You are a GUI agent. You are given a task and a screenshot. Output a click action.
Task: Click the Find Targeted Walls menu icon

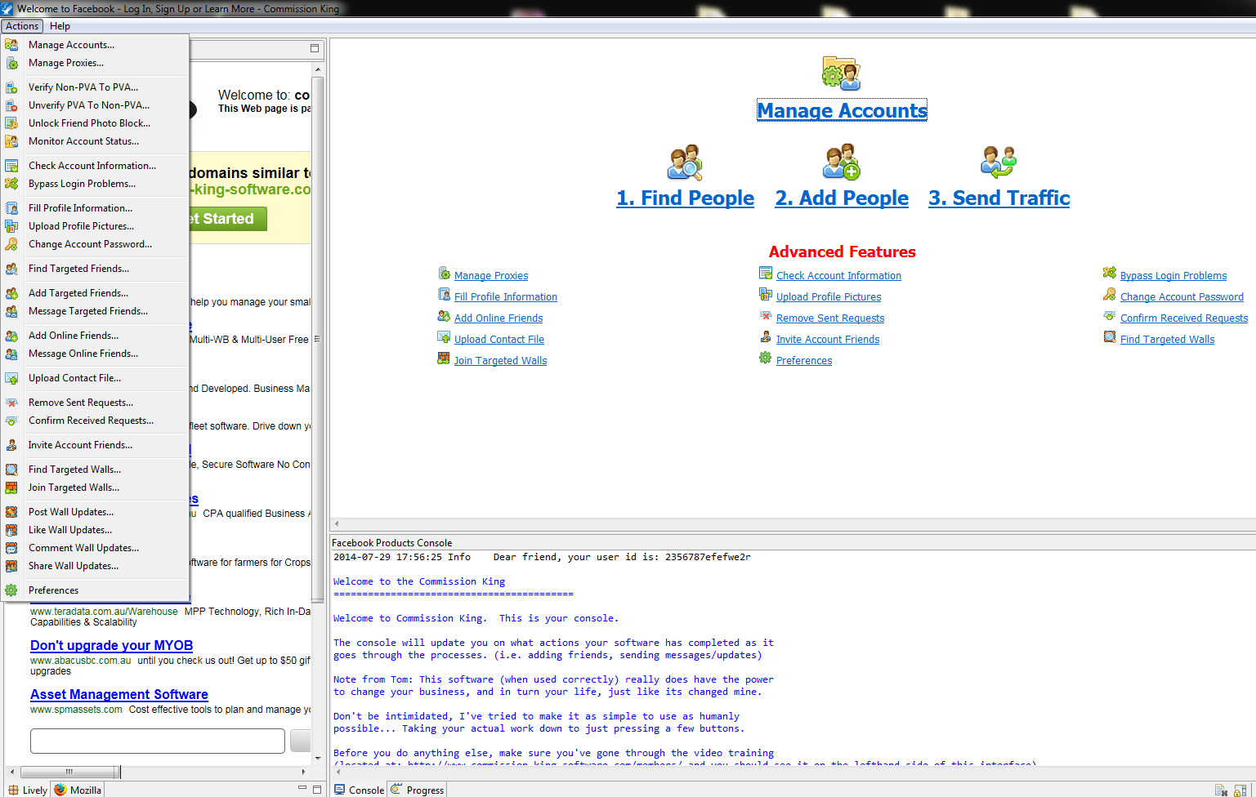pyautogui.click(x=11, y=470)
